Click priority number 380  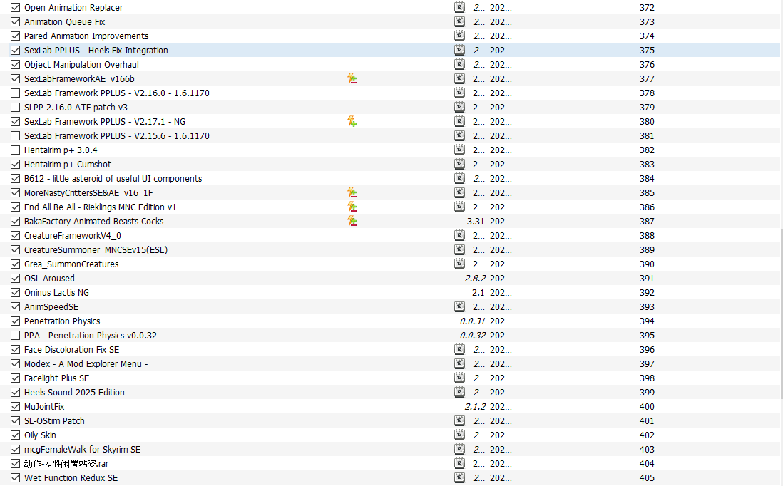[x=647, y=121]
